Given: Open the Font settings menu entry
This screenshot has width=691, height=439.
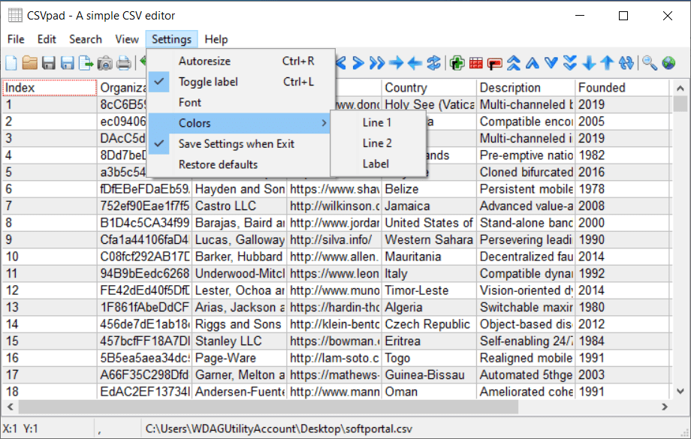Looking at the screenshot, I should (238, 103).
